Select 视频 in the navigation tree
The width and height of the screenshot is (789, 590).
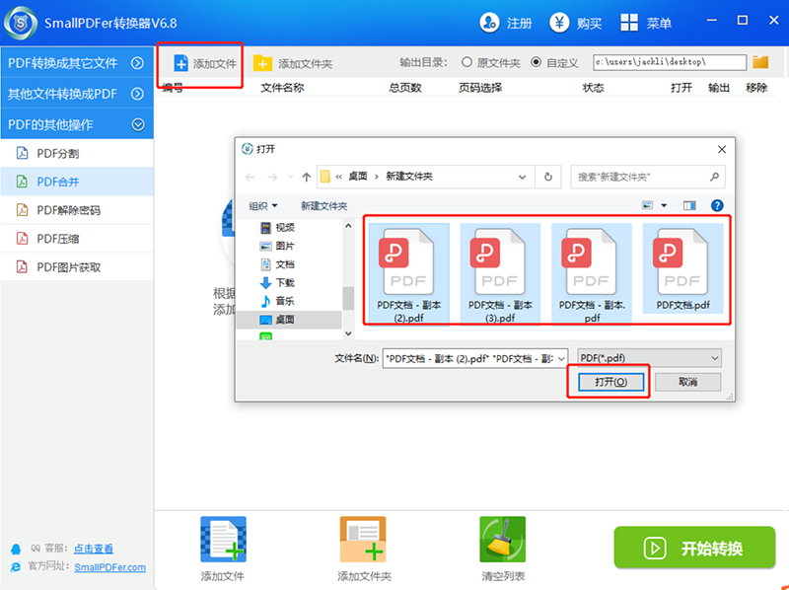click(277, 228)
